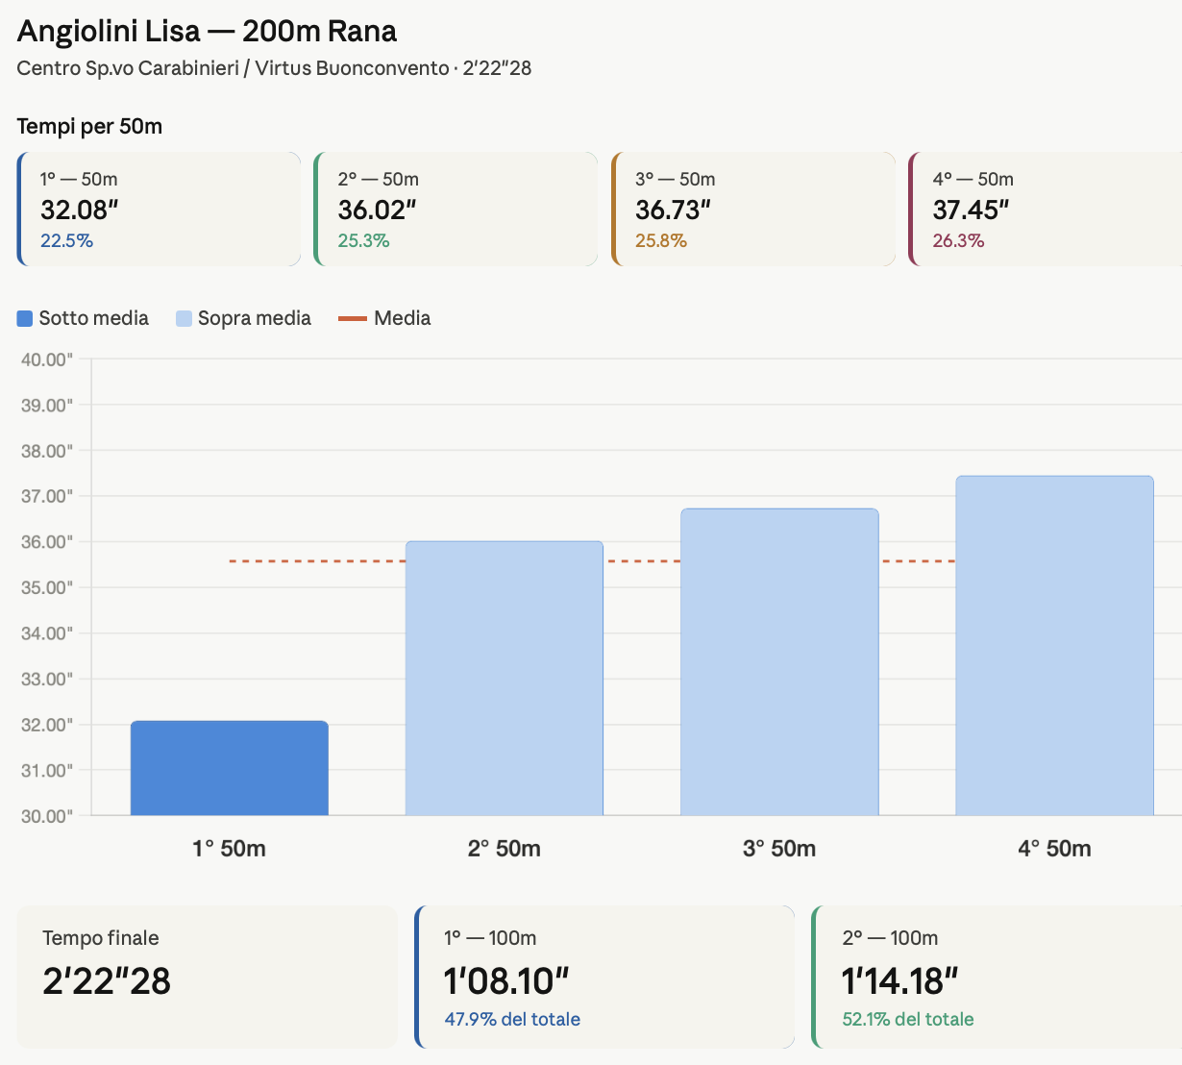Open the split card showing 32.08"
This screenshot has width=1182, height=1065.
160,210
